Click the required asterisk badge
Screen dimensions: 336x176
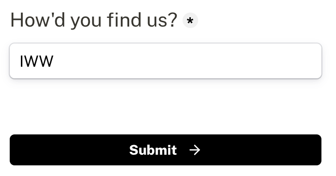click(x=190, y=20)
